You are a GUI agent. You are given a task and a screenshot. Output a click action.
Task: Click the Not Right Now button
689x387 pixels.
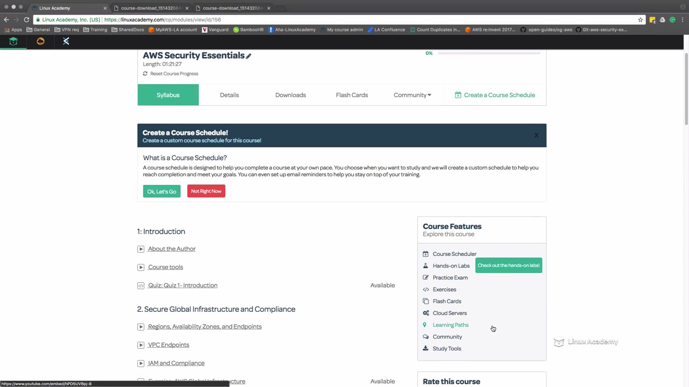206,191
